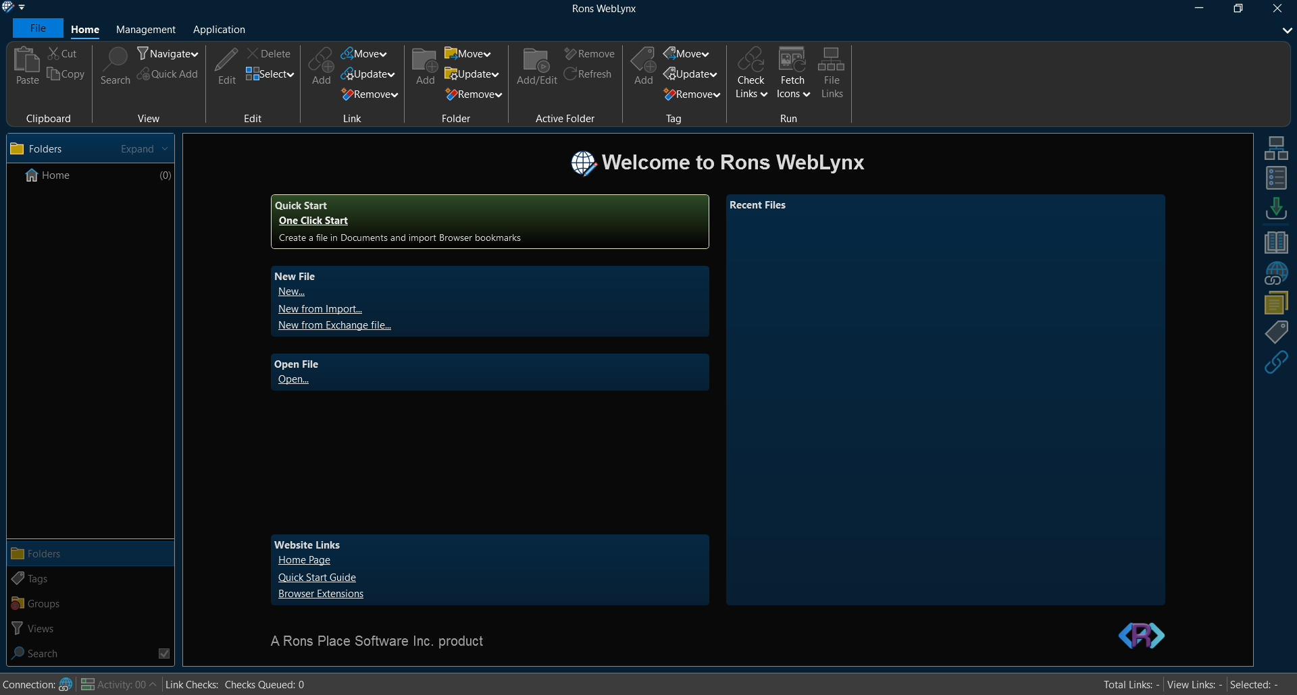Click the yellow notes icon in right sidebar
The image size is (1297, 695).
[x=1276, y=303]
